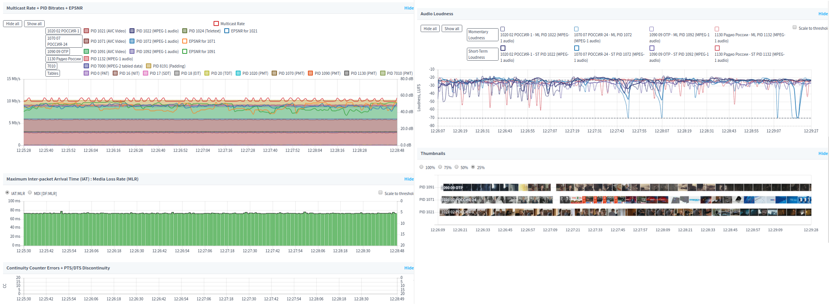
Task: Toggle EPSNR for 1071 legend swatch
Action: pos(185,41)
